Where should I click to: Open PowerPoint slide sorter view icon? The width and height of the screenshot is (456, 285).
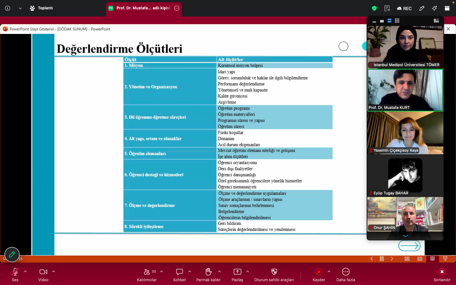click(x=420, y=259)
